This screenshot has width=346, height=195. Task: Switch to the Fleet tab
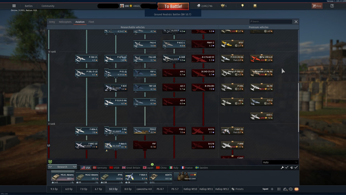coord(91,22)
